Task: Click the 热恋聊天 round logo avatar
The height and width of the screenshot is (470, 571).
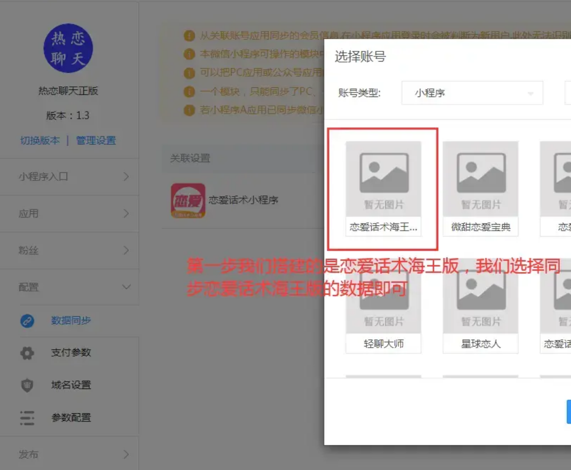Action: (x=68, y=48)
